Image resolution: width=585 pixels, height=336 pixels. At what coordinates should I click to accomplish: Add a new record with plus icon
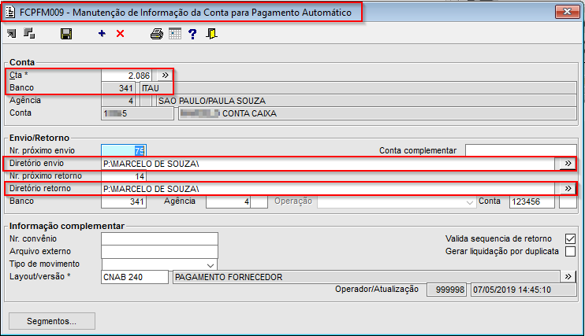point(102,34)
